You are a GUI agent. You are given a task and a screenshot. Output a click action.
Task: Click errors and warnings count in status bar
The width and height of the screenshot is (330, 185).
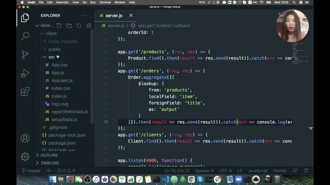[x=66, y=171]
